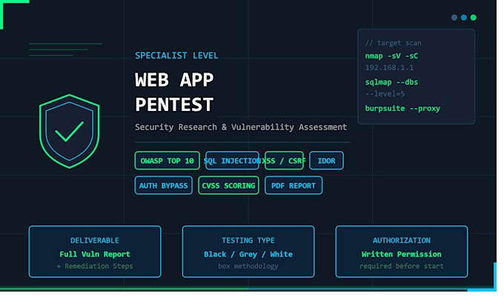Click the WEB APP PENTEST heading

point(174,92)
